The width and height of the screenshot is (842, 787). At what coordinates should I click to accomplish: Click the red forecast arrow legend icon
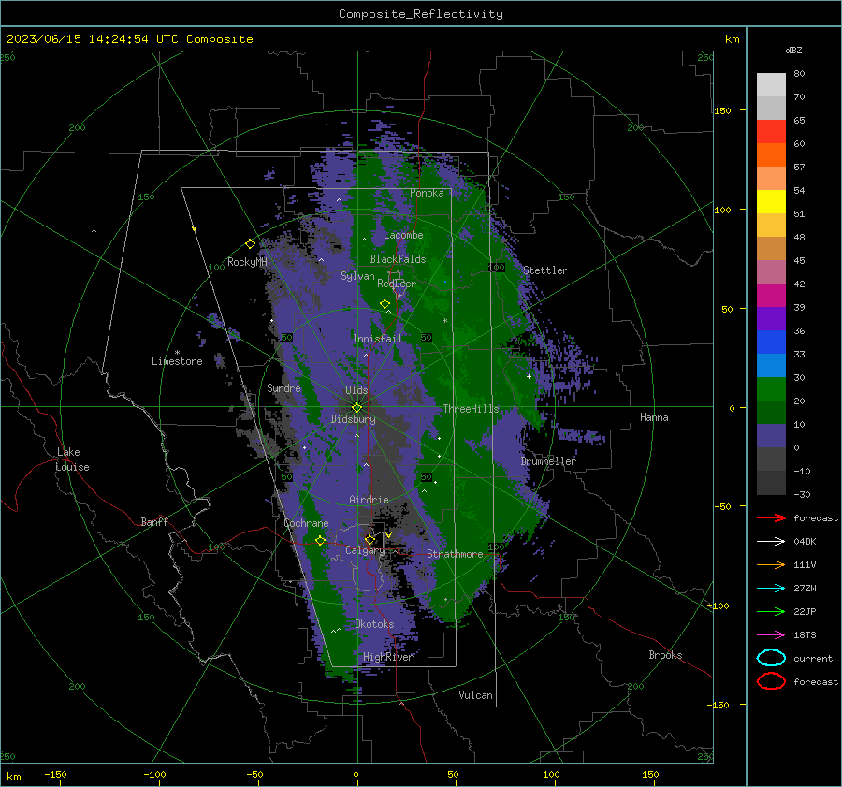(771, 517)
